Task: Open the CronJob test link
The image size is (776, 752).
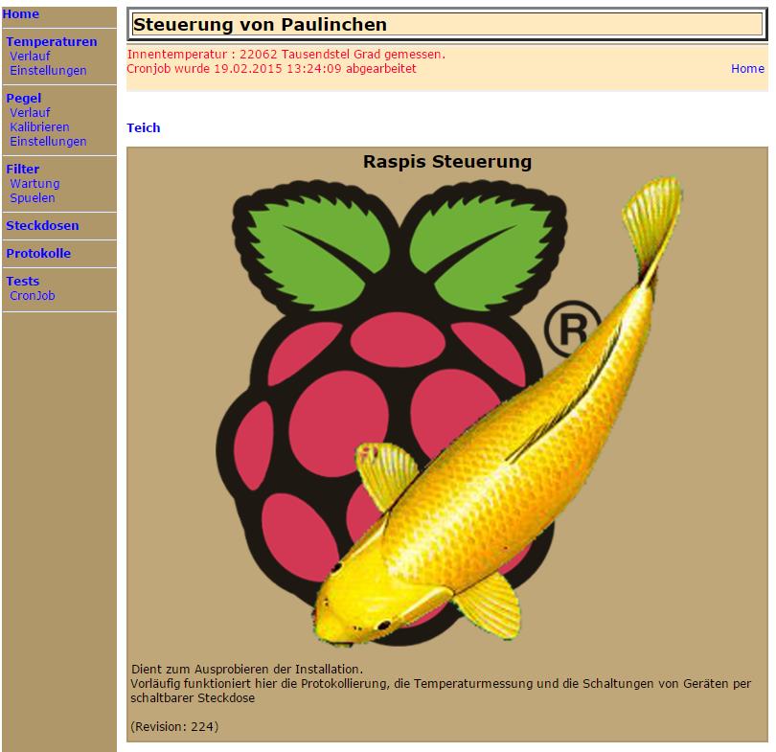Action: click(x=33, y=296)
